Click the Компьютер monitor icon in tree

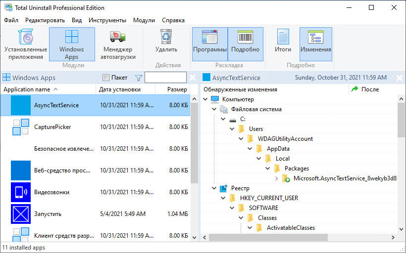[215, 99]
